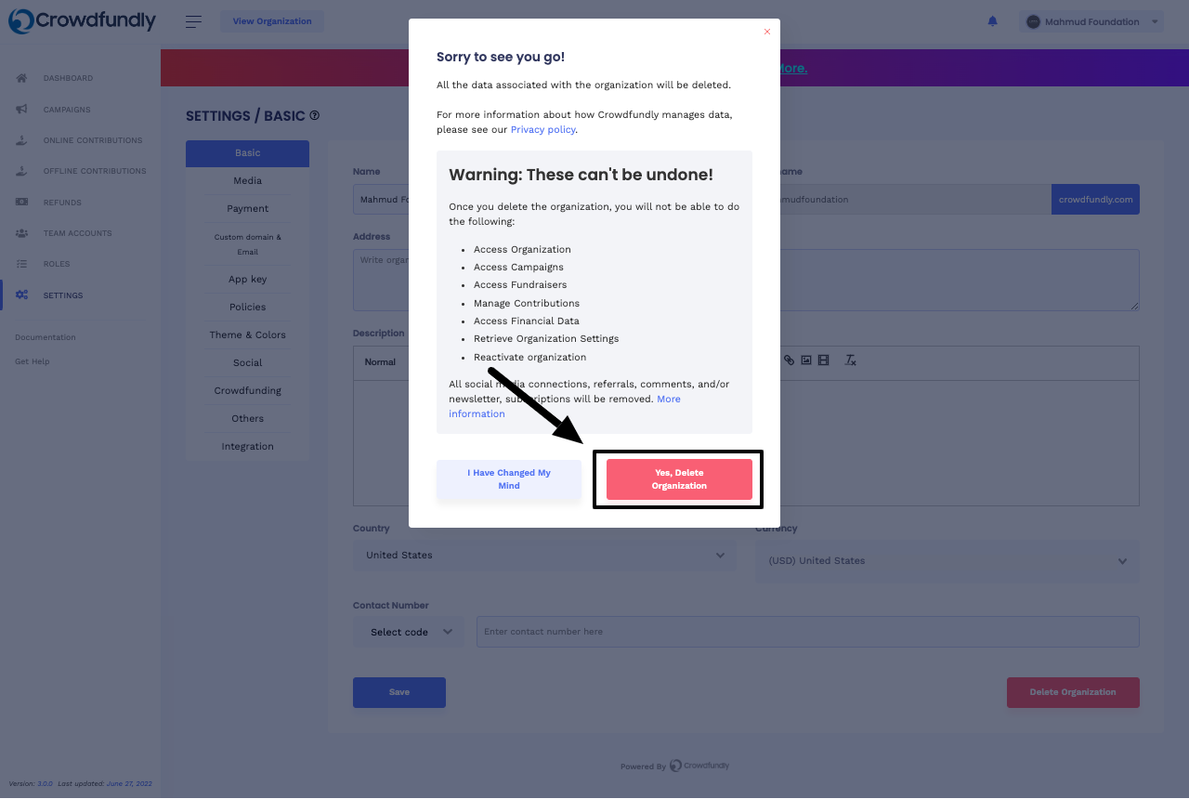Click the Team Accounts people icon
Screen dimensions: 1189x799
[21, 233]
